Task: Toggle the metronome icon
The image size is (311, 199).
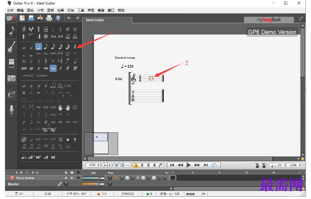Action: click(257, 165)
